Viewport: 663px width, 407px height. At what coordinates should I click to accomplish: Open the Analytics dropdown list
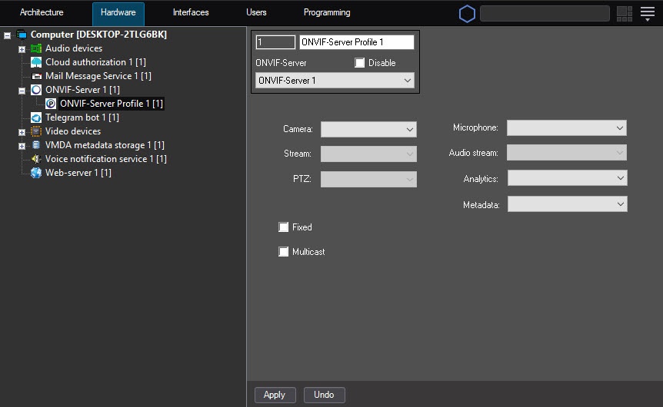(567, 178)
